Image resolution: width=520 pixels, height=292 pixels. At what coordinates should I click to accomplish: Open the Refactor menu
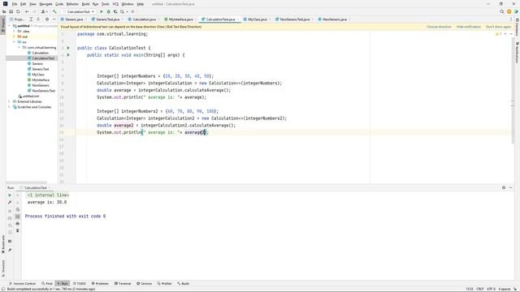72,4
